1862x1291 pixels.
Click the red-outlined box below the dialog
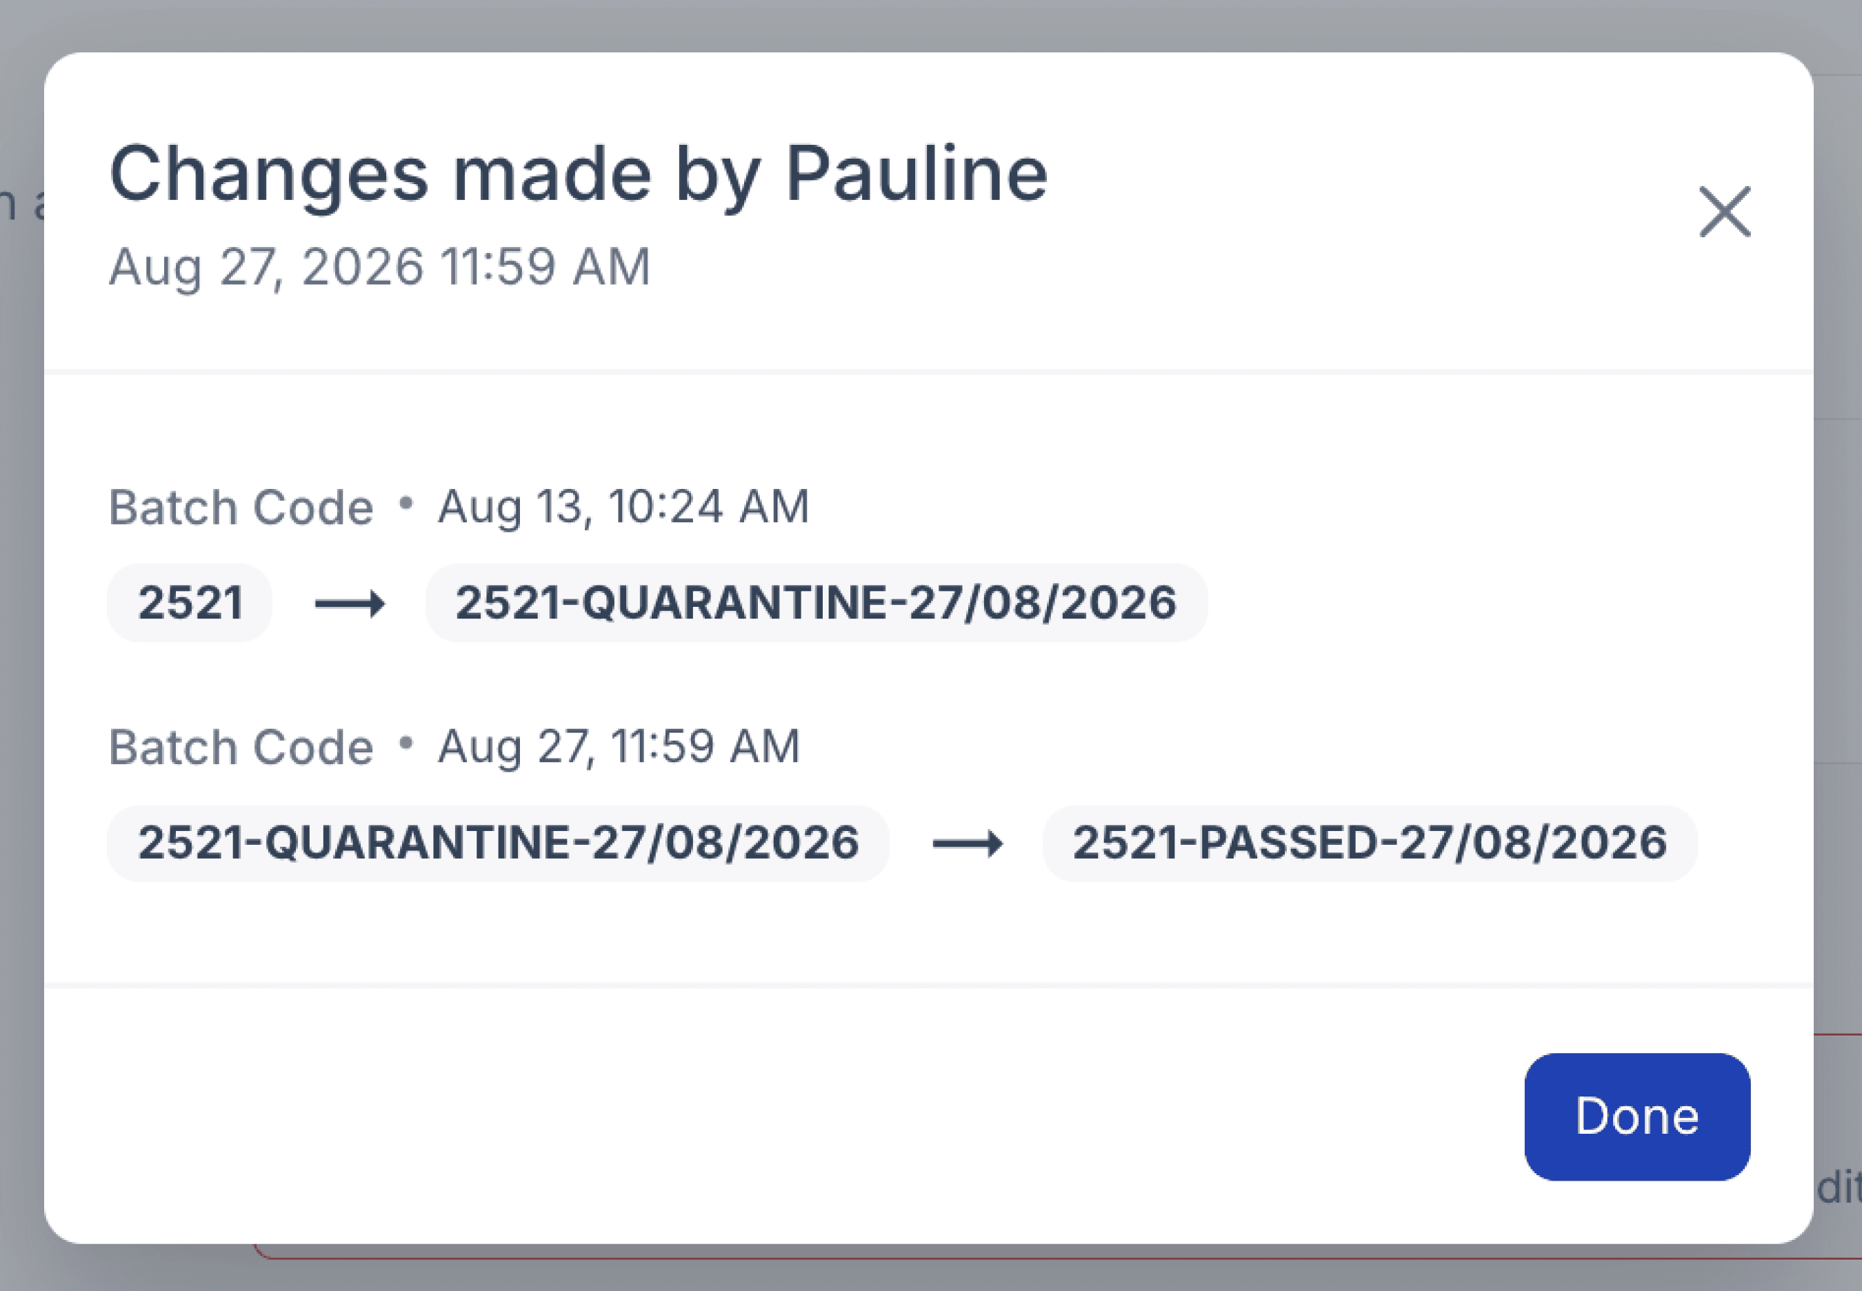click(x=1052, y=1254)
